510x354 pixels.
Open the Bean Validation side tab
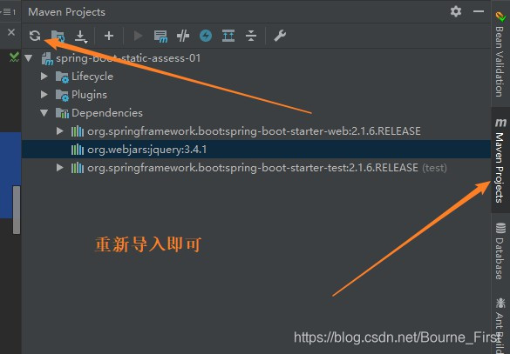[500, 54]
